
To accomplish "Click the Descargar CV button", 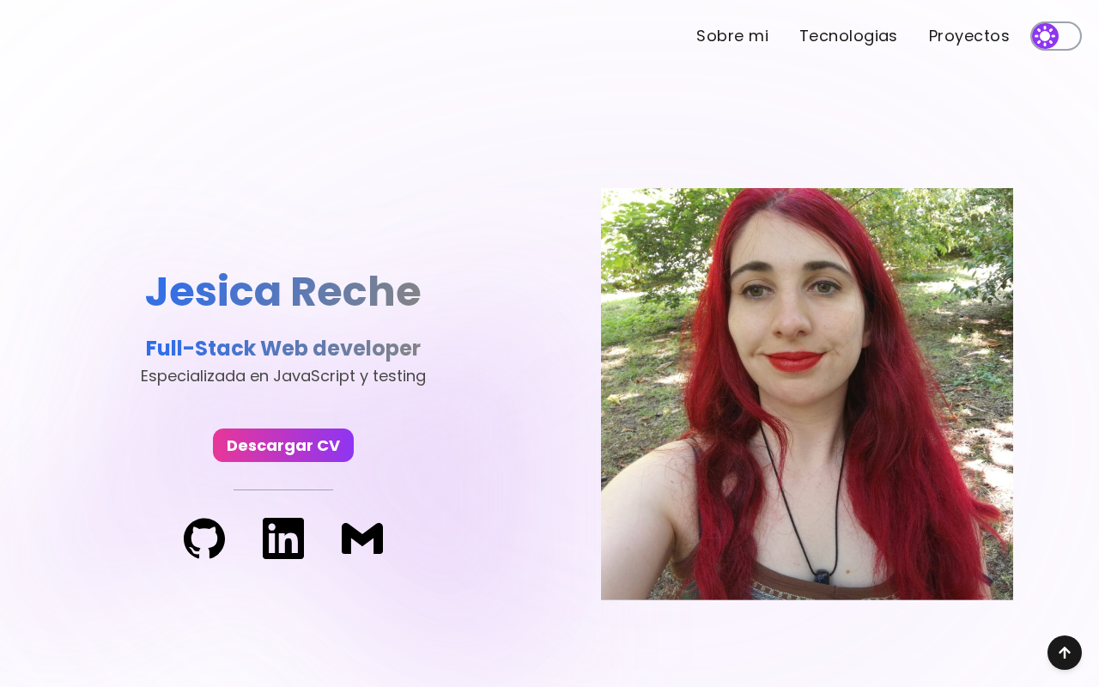I will click(283, 446).
